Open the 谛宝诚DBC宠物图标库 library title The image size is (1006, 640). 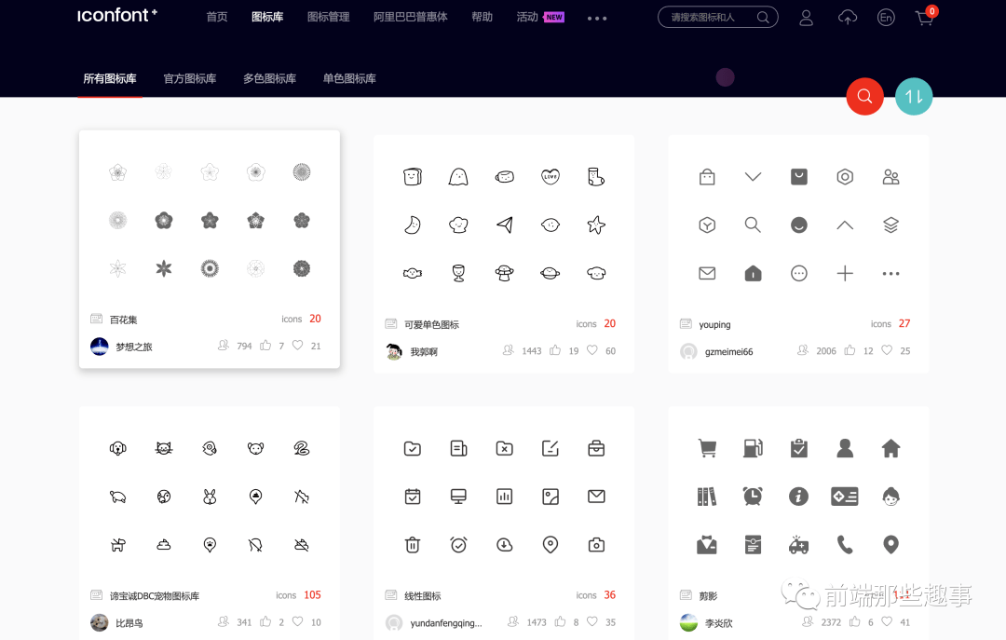point(154,595)
